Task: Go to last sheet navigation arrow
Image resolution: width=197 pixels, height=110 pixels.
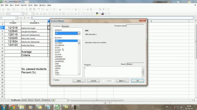Action: tap(8, 100)
